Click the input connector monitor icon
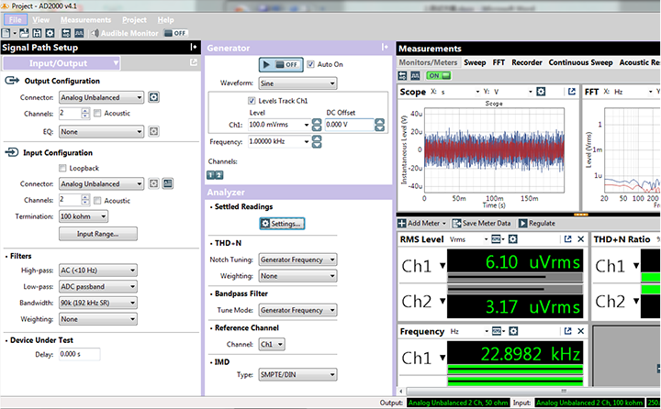The height and width of the screenshot is (409, 661). click(x=168, y=183)
